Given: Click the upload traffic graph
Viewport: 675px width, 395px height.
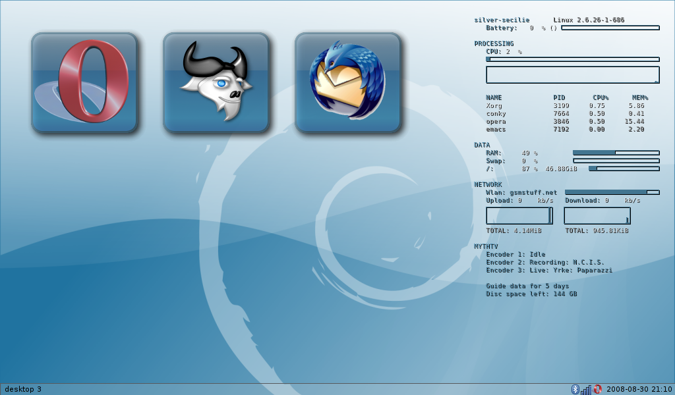Looking at the screenshot, I should pos(519,216).
